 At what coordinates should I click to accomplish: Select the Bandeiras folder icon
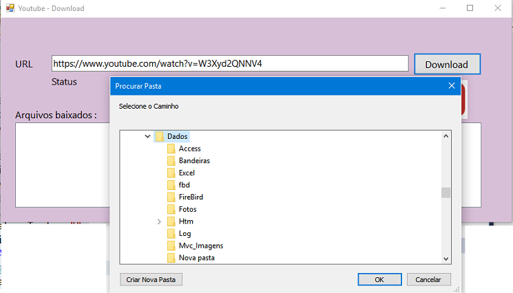coord(171,161)
